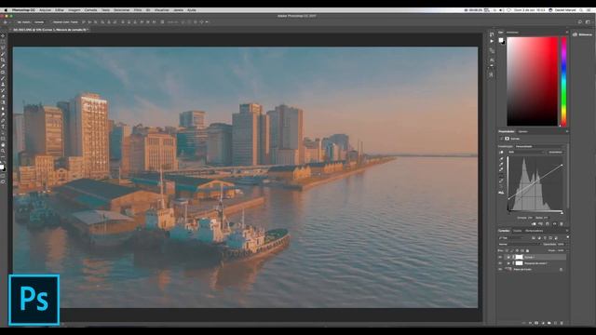Pick the on-image Curves adjustment tool

[501, 152]
